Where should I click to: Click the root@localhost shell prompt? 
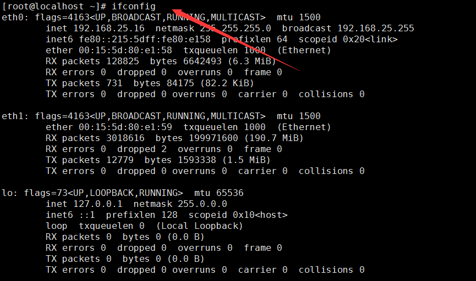pos(54,7)
